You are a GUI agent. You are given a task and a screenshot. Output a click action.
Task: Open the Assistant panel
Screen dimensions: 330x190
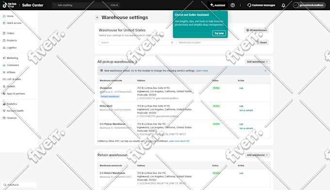click(217, 5)
